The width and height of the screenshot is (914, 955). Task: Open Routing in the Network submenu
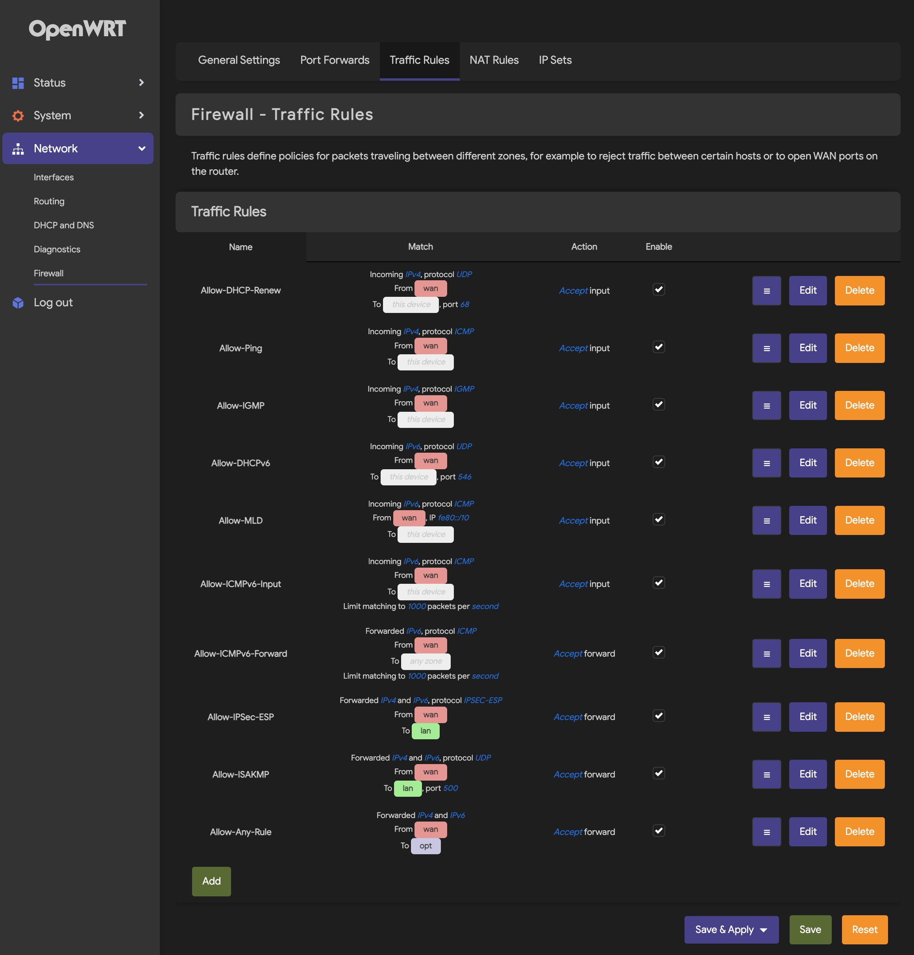pos(49,201)
